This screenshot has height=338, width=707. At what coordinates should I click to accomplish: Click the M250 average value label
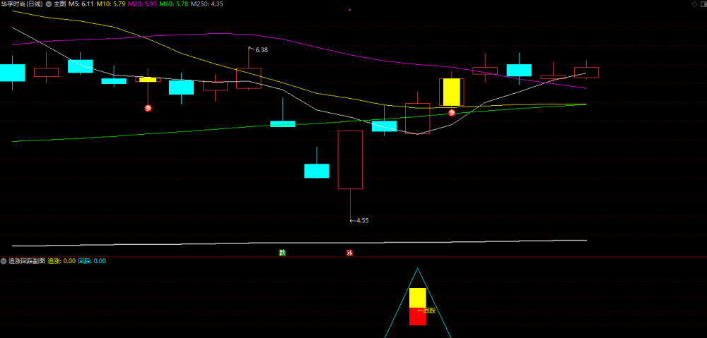pos(206,4)
